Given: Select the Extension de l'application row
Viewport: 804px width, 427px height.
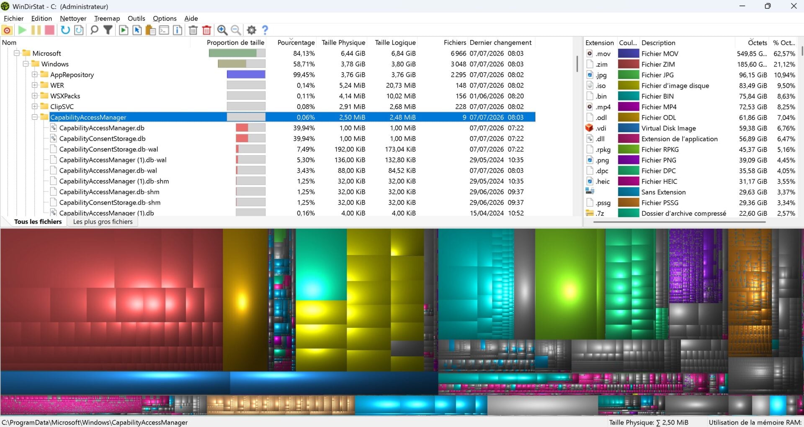Looking at the screenshot, I should pyautogui.click(x=691, y=139).
